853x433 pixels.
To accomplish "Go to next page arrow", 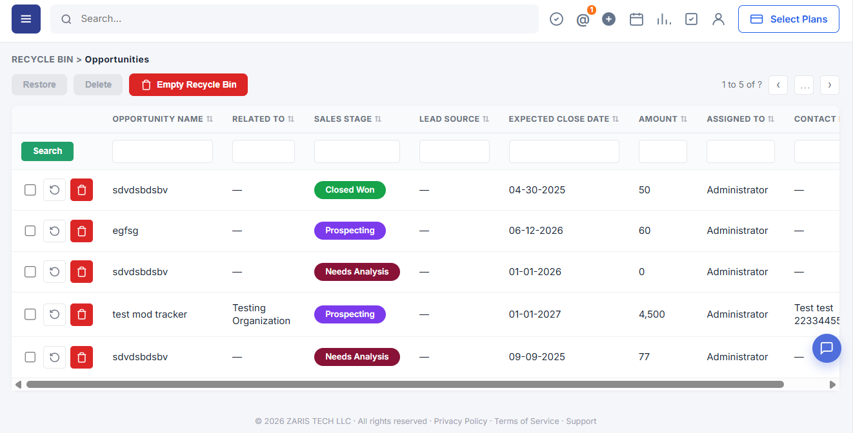I will coord(830,85).
